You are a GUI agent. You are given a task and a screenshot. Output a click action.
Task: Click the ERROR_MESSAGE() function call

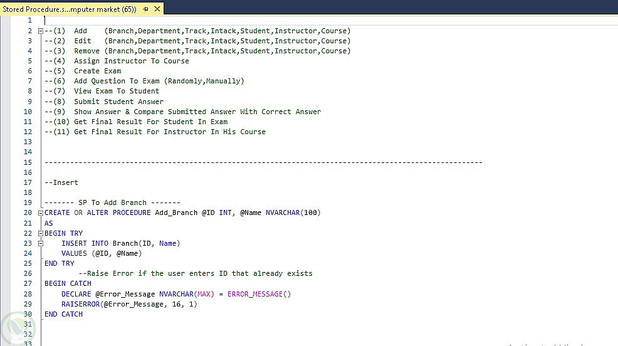[259, 294]
